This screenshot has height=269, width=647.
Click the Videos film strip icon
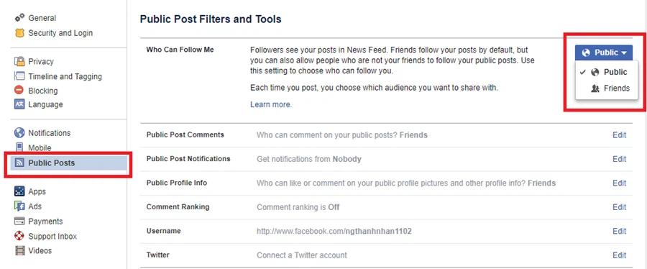(19, 250)
